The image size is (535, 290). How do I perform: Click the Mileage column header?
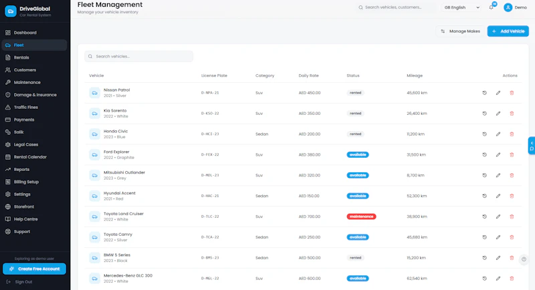[x=415, y=76]
